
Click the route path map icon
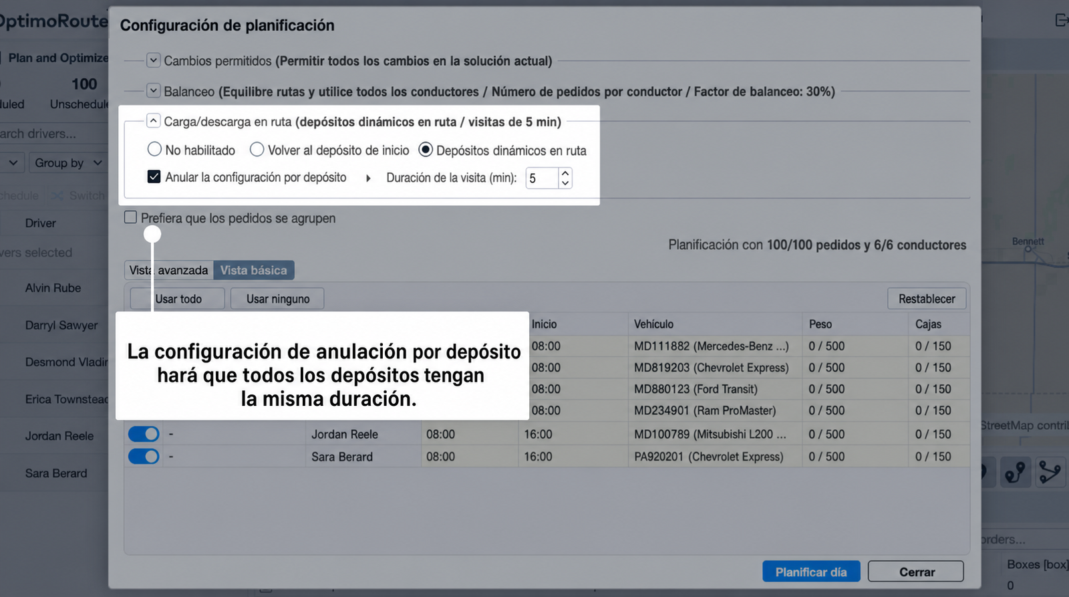click(x=1016, y=472)
